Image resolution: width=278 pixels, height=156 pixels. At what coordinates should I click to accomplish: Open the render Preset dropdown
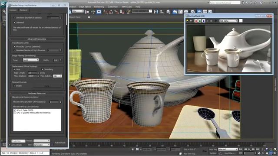point(42,141)
